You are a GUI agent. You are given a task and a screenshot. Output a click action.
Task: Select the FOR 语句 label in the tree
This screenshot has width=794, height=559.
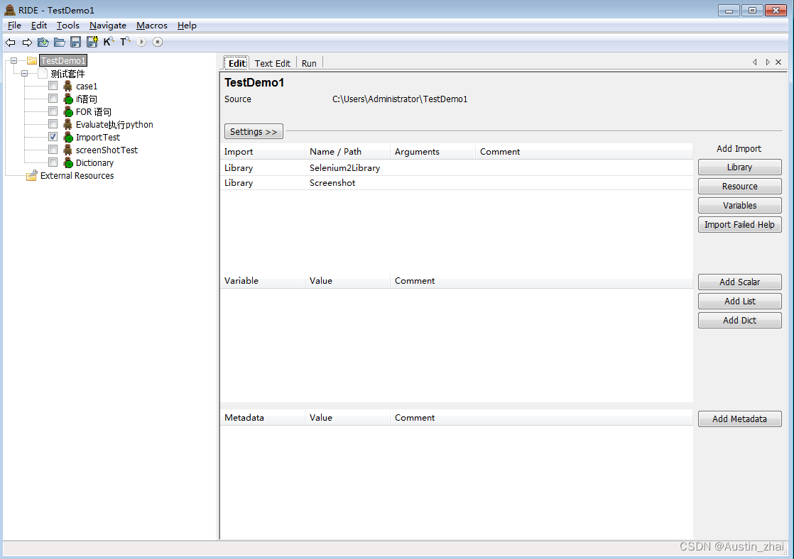(x=94, y=112)
